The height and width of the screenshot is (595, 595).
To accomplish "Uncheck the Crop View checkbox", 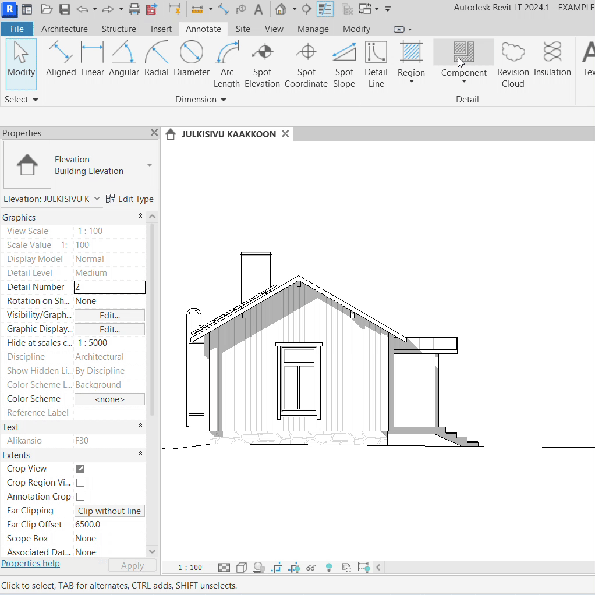I will tap(80, 469).
